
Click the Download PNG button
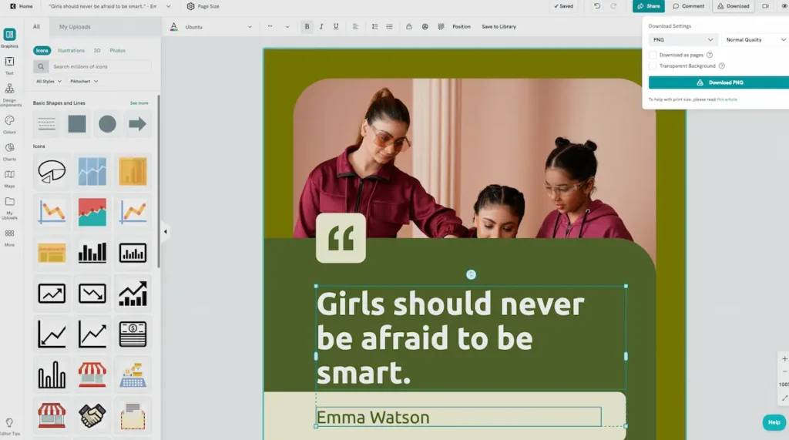click(x=720, y=82)
